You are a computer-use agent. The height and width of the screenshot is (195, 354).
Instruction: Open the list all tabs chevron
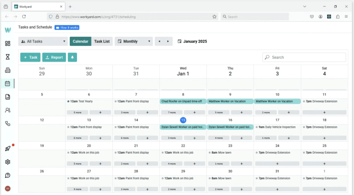tap(304, 7)
